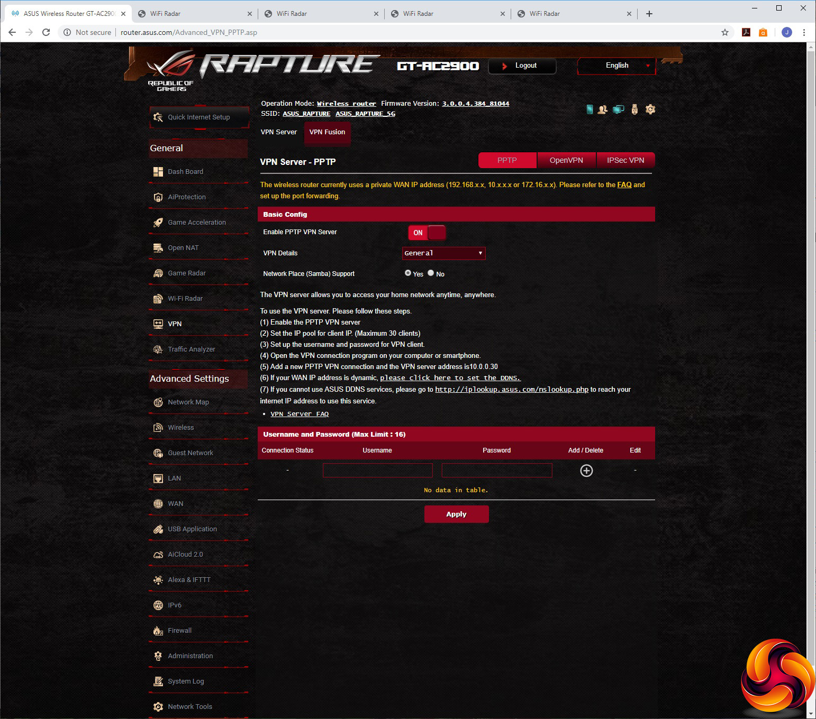Open Administration gear icon
This screenshot has height=719, width=816.
click(158, 656)
